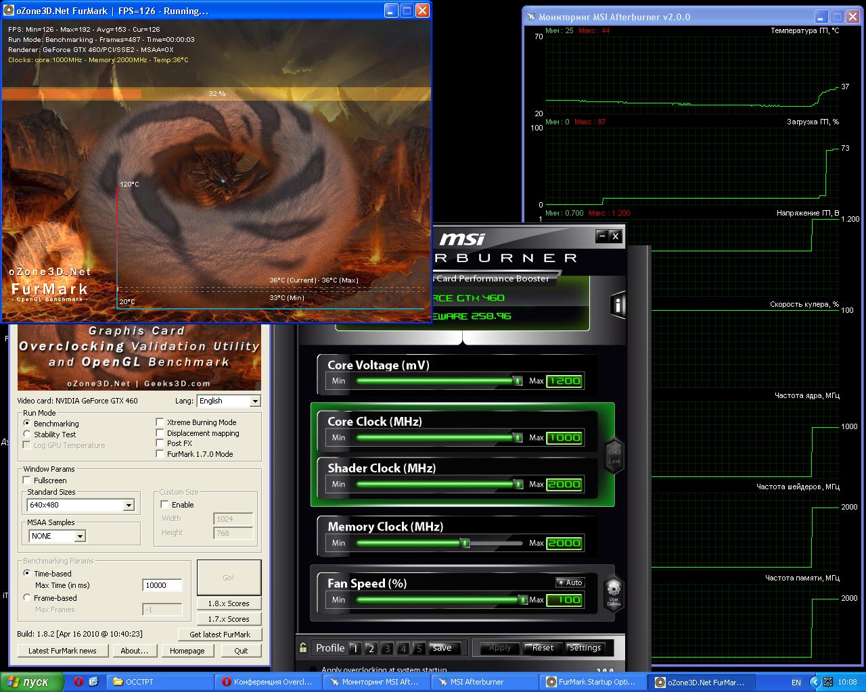Expand hidden tray icons arrow
866x692 pixels.
pyautogui.click(x=815, y=682)
